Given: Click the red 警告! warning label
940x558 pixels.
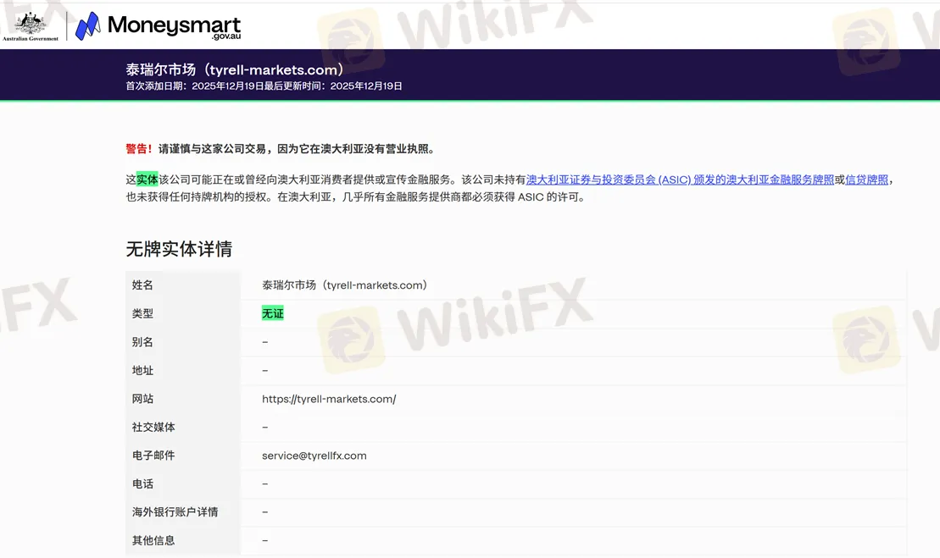Looking at the screenshot, I should click(139, 149).
